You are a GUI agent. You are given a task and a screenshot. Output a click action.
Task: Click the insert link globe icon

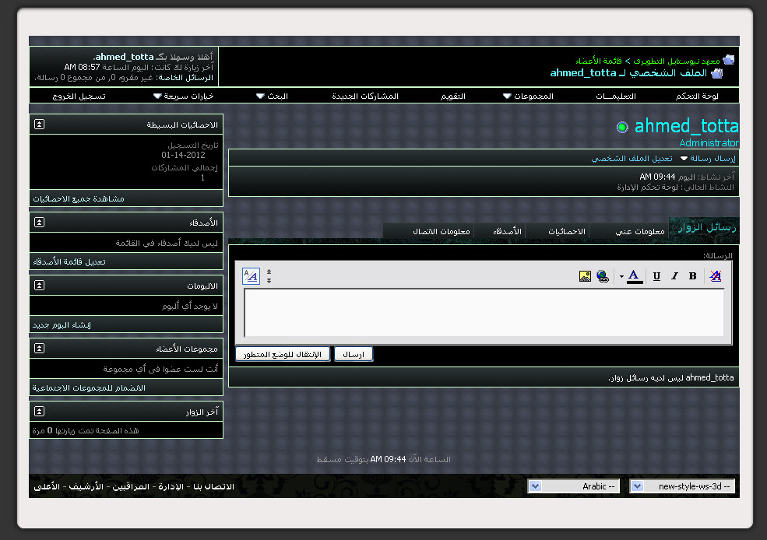(603, 276)
